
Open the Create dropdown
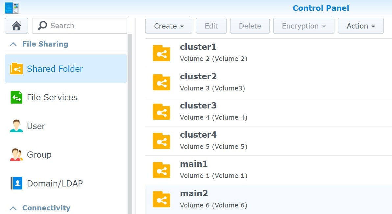click(169, 26)
